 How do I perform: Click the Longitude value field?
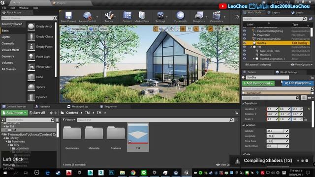278,136
